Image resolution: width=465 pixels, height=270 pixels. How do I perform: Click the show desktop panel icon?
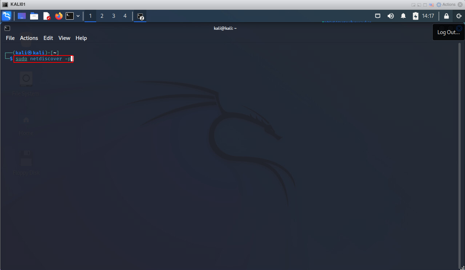(x=22, y=16)
